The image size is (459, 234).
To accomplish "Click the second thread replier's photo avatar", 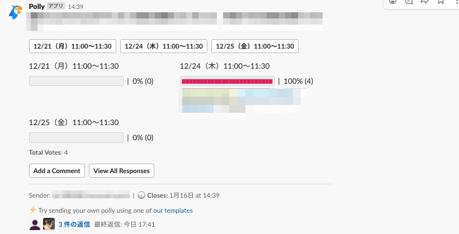I will 49,225.
